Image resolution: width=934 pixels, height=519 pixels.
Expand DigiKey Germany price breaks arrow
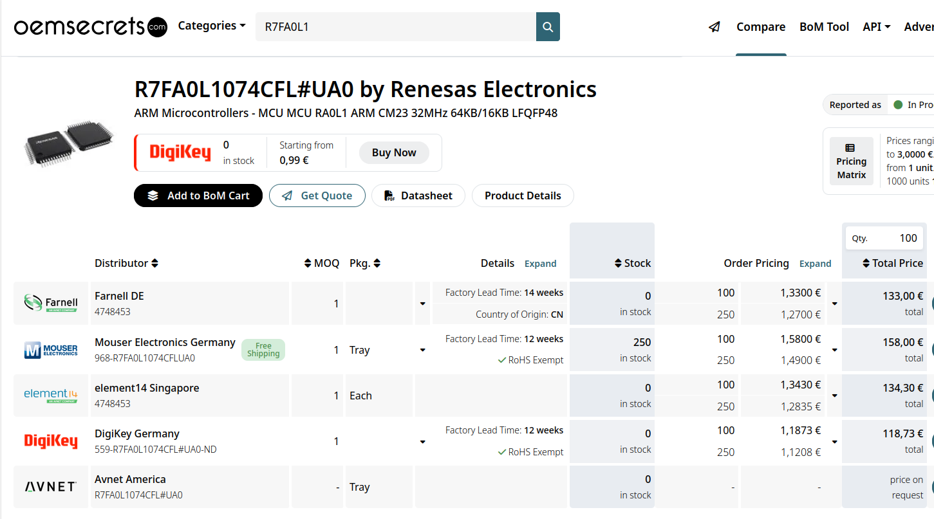pos(834,441)
